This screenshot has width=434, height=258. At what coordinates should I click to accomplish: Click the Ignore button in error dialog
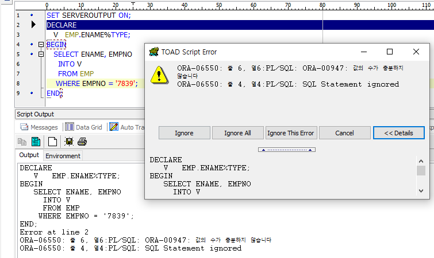click(x=185, y=133)
